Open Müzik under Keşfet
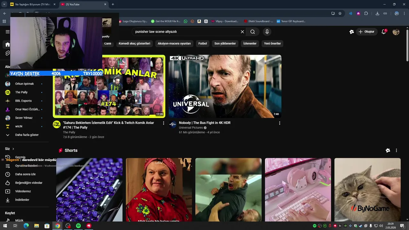The height and width of the screenshot is (230, 409). click(x=24, y=220)
